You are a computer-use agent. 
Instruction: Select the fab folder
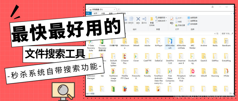(102, 76)
